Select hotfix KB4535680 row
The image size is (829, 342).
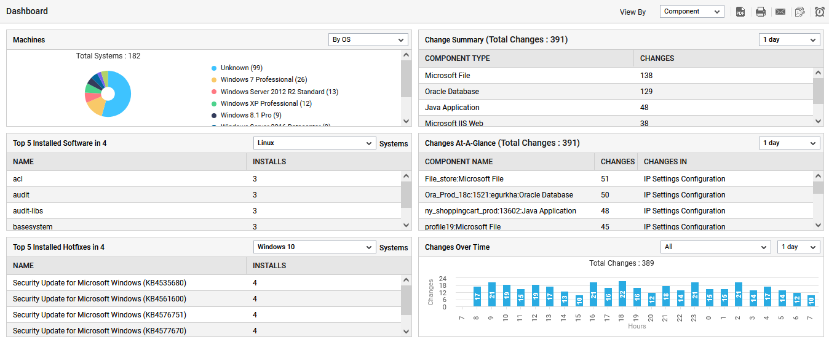click(204, 283)
